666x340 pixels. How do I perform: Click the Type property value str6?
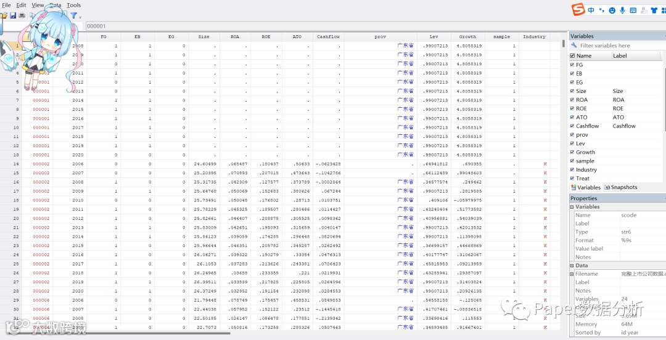(x=627, y=232)
